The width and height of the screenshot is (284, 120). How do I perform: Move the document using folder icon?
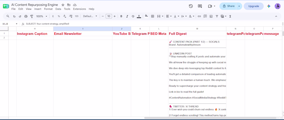click(x=69, y=5)
